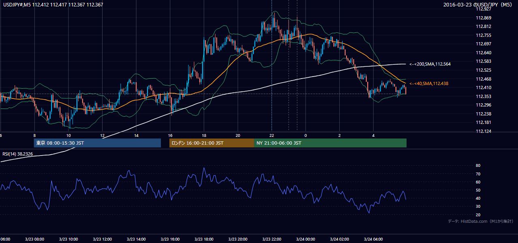Click RSI scale value 60
Viewport: 518px width, 243px height.
(x=478, y=182)
